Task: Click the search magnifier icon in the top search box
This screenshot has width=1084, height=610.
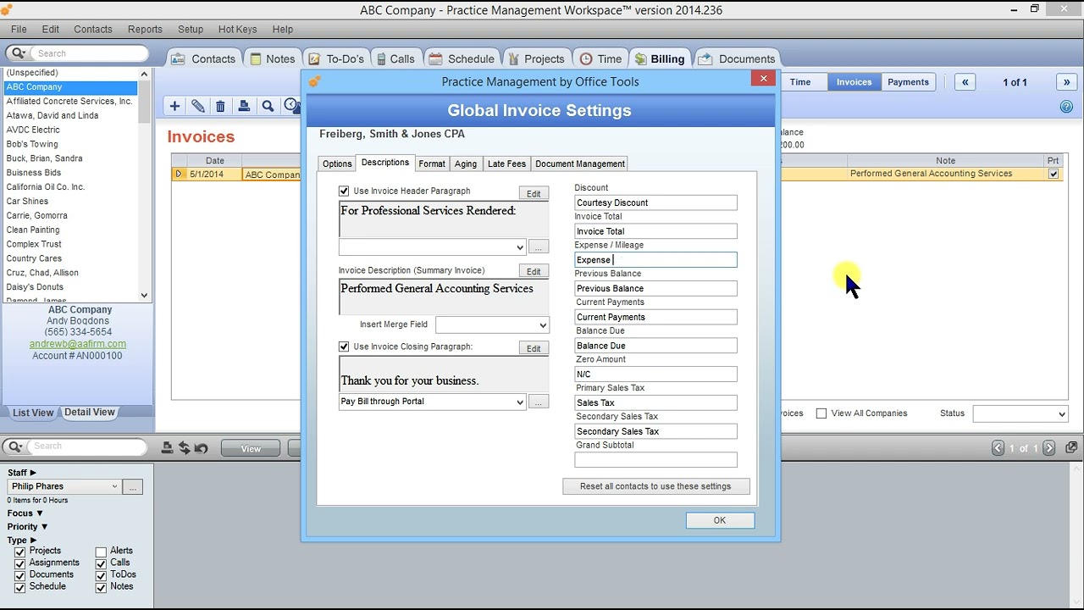Action: tap(19, 53)
